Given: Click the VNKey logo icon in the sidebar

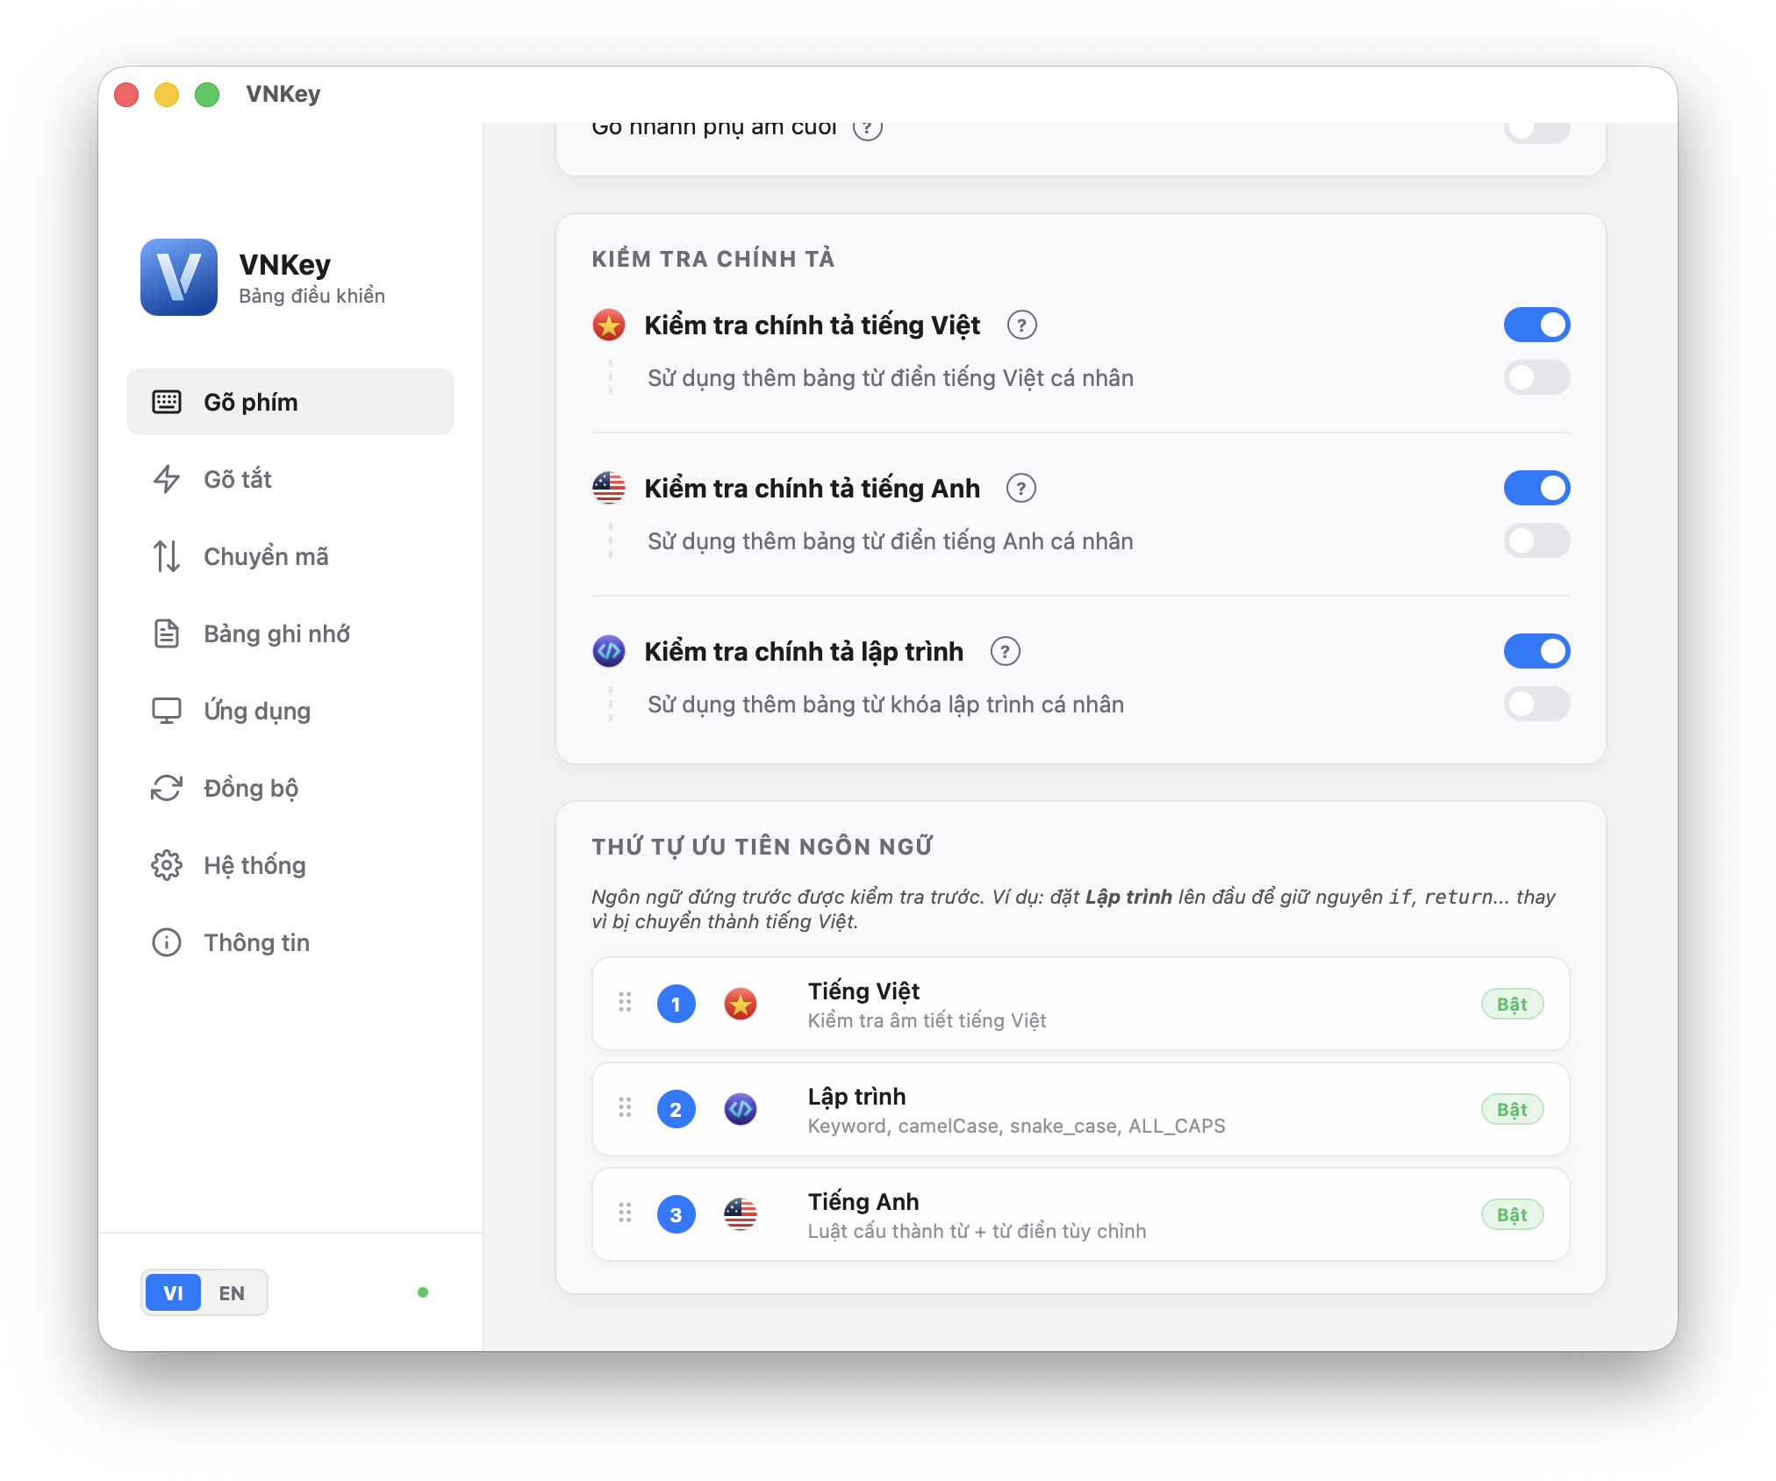Looking at the screenshot, I should coord(179,277).
